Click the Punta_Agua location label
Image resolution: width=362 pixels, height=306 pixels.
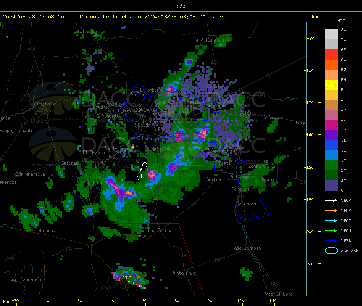[183, 273]
